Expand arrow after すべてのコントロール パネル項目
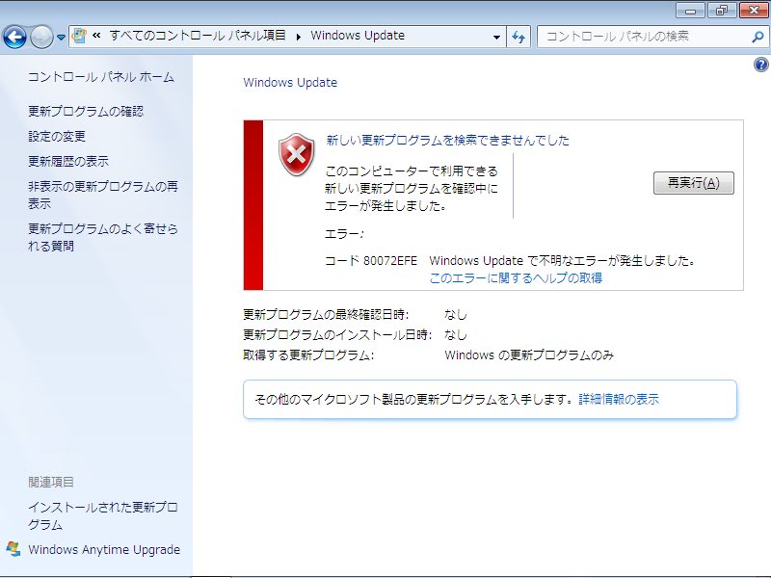The height and width of the screenshot is (578, 771). click(x=299, y=37)
